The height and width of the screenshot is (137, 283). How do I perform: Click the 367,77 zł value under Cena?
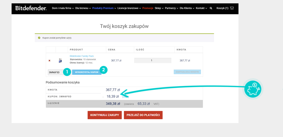pyautogui.click(x=116, y=61)
